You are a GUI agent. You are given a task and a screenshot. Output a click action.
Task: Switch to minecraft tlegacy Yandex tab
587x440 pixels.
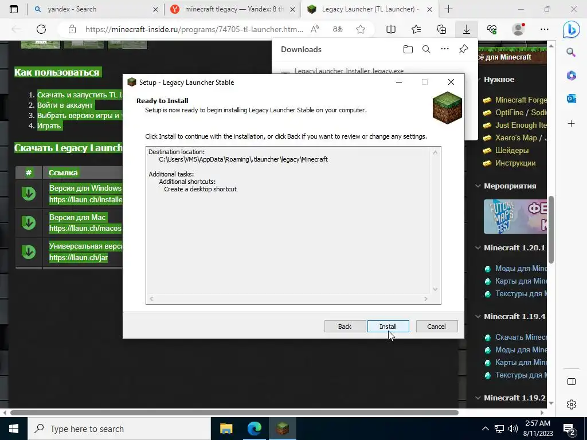coord(232,9)
